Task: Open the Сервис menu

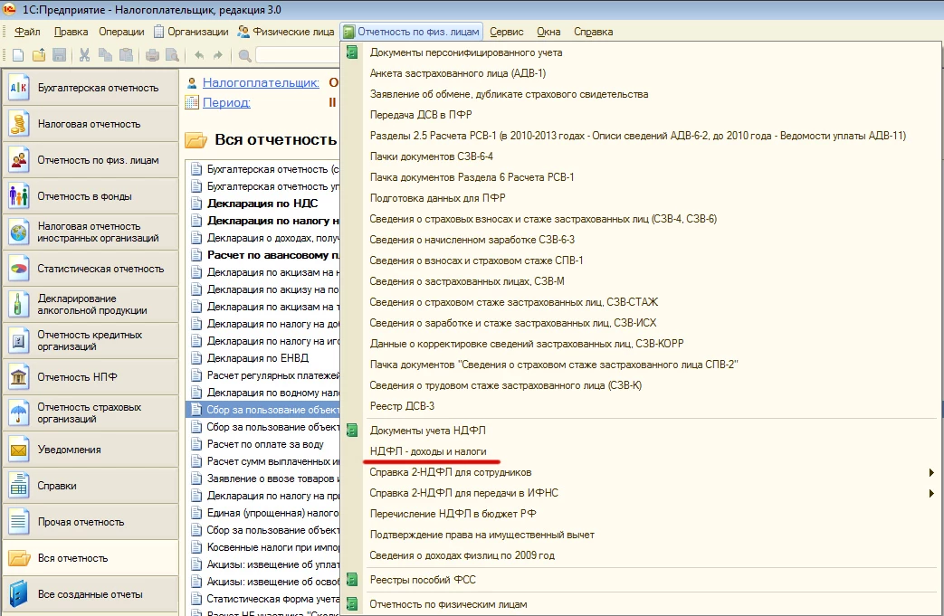Action: tap(506, 32)
